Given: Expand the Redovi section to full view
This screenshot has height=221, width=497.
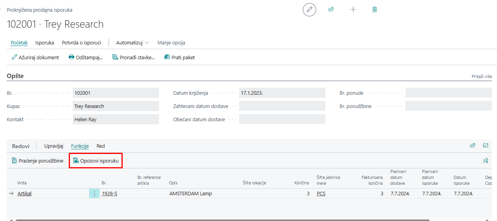Looking at the screenshot, I should (x=486, y=145).
